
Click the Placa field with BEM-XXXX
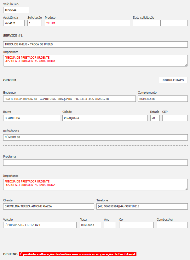(90, 225)
